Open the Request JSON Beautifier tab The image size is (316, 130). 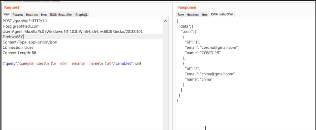[61, 15]
